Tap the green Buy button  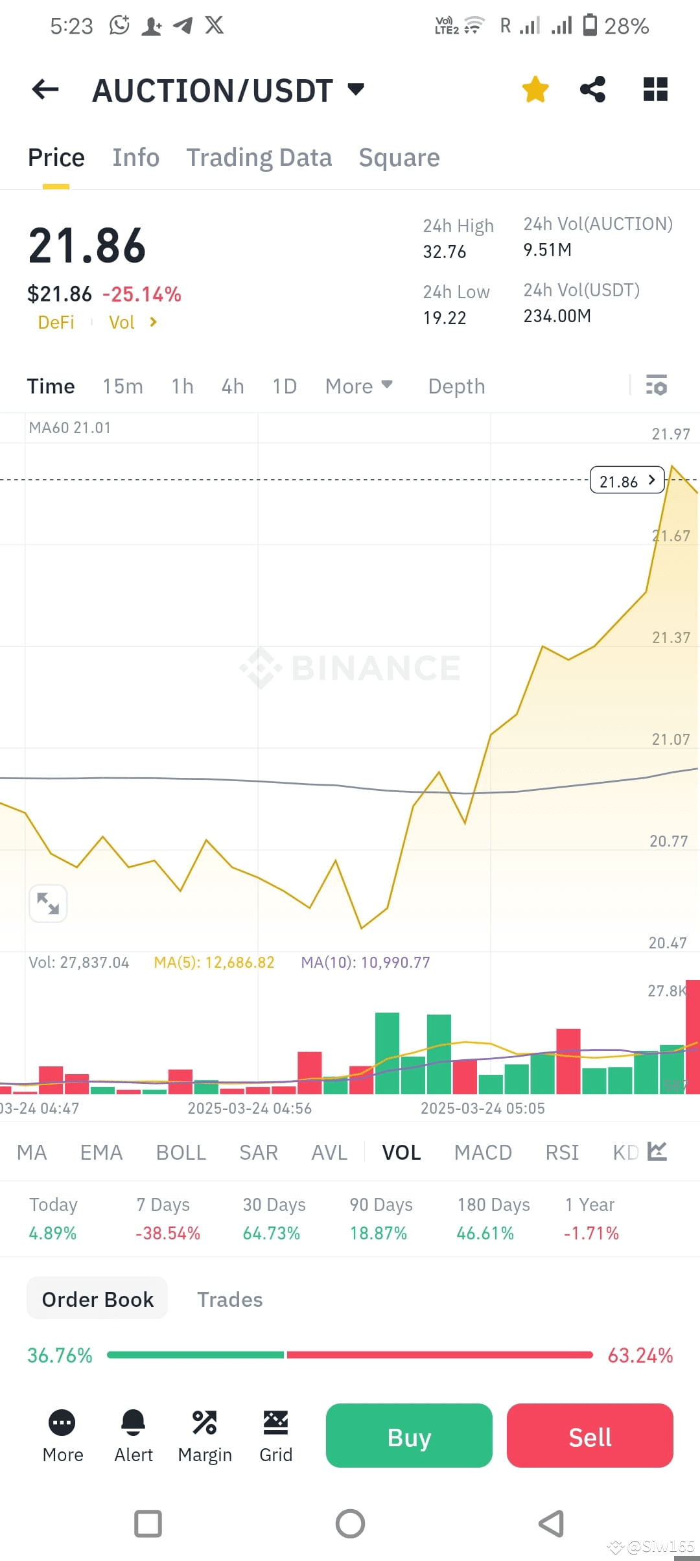pyautogui.click(x=409, y=1436)
